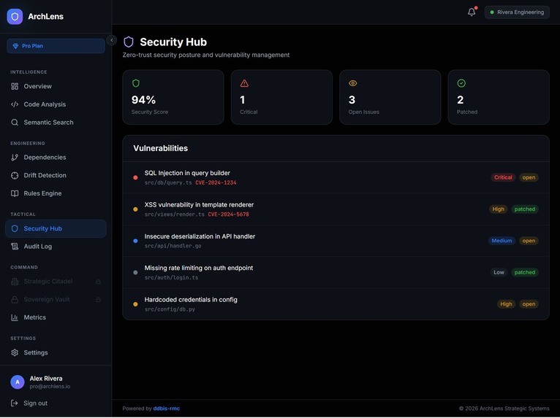Screen dimensions: 560x418
Task: Open the XSS vulnerability in template renderer row
Action: (x=336, y=209)
